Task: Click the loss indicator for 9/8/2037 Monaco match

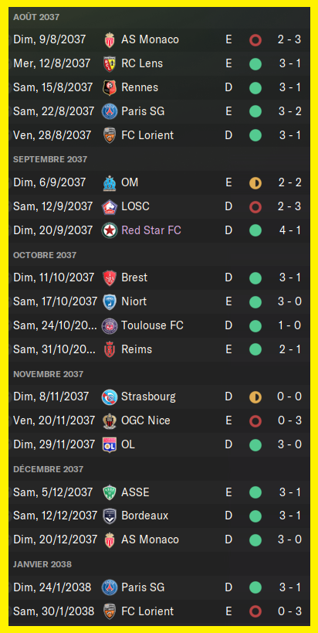Action: (x=255, y=40)
